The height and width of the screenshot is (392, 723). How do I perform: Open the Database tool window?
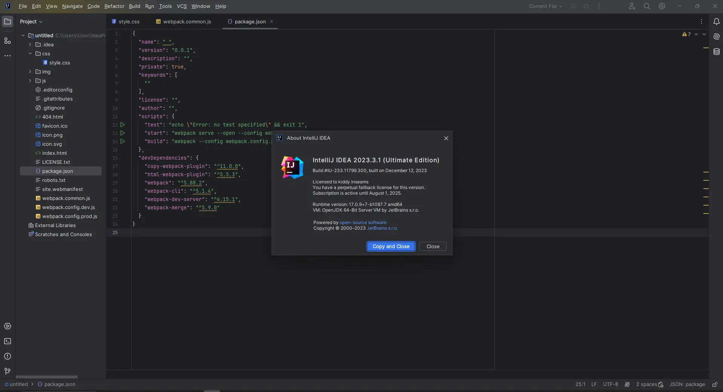[x=716, y=52]
